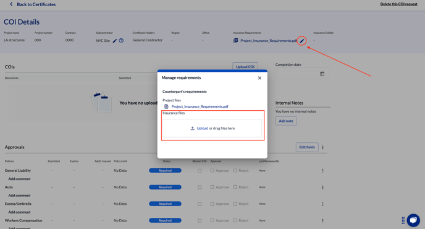Click the upload arrow icon in dropzone
Screen dimensions: 425x229
tap(193, 128)
